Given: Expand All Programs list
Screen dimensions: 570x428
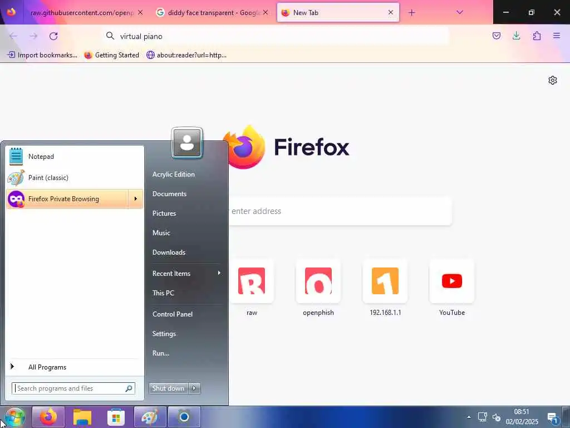Looking at the screenshot, I should click(75, 367).
